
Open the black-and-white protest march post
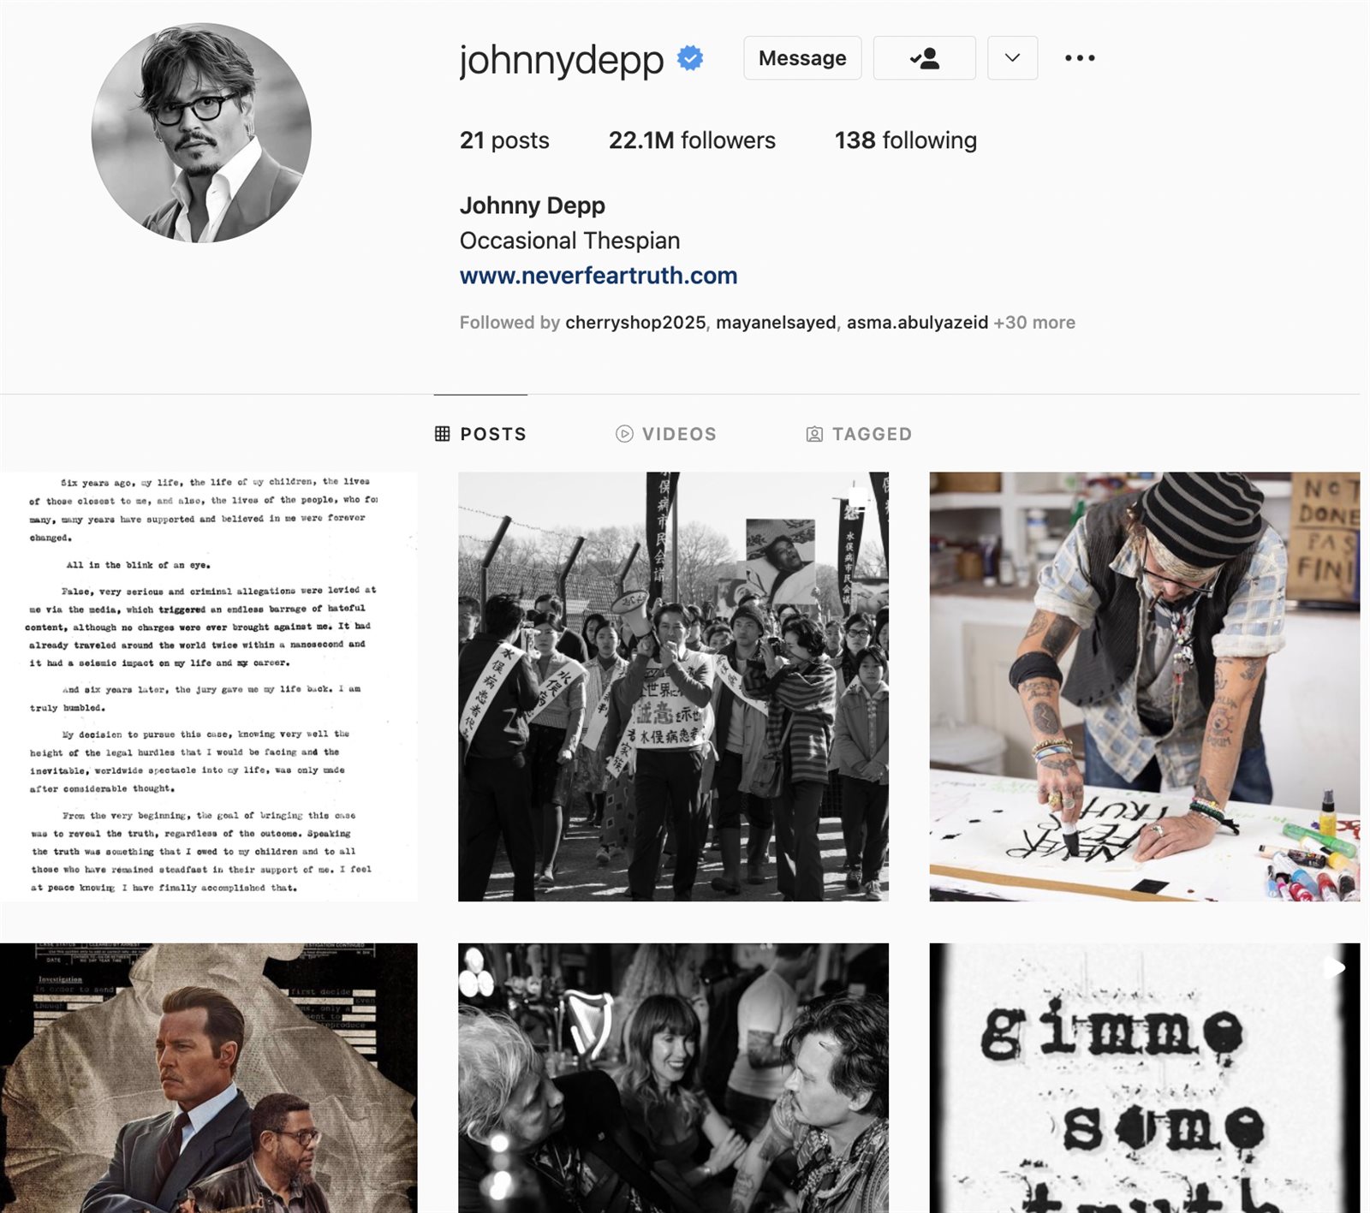[673, 687]
